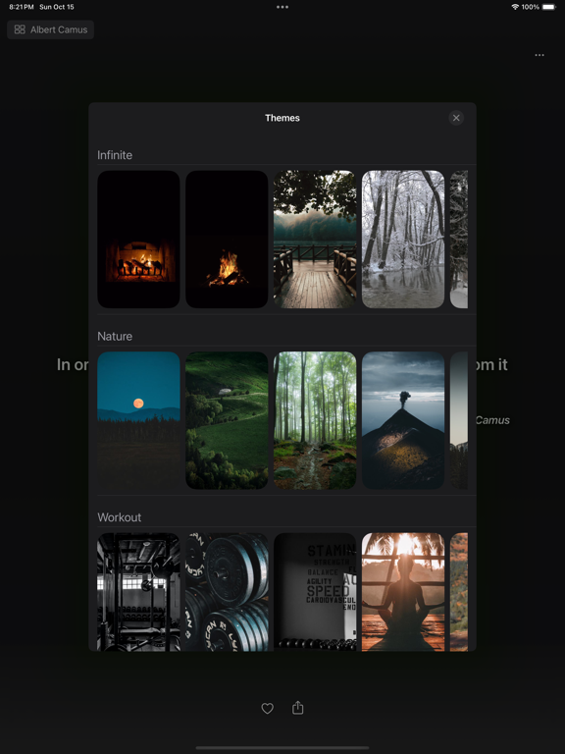Open the more options ellipsis at top right

point(539,55)
